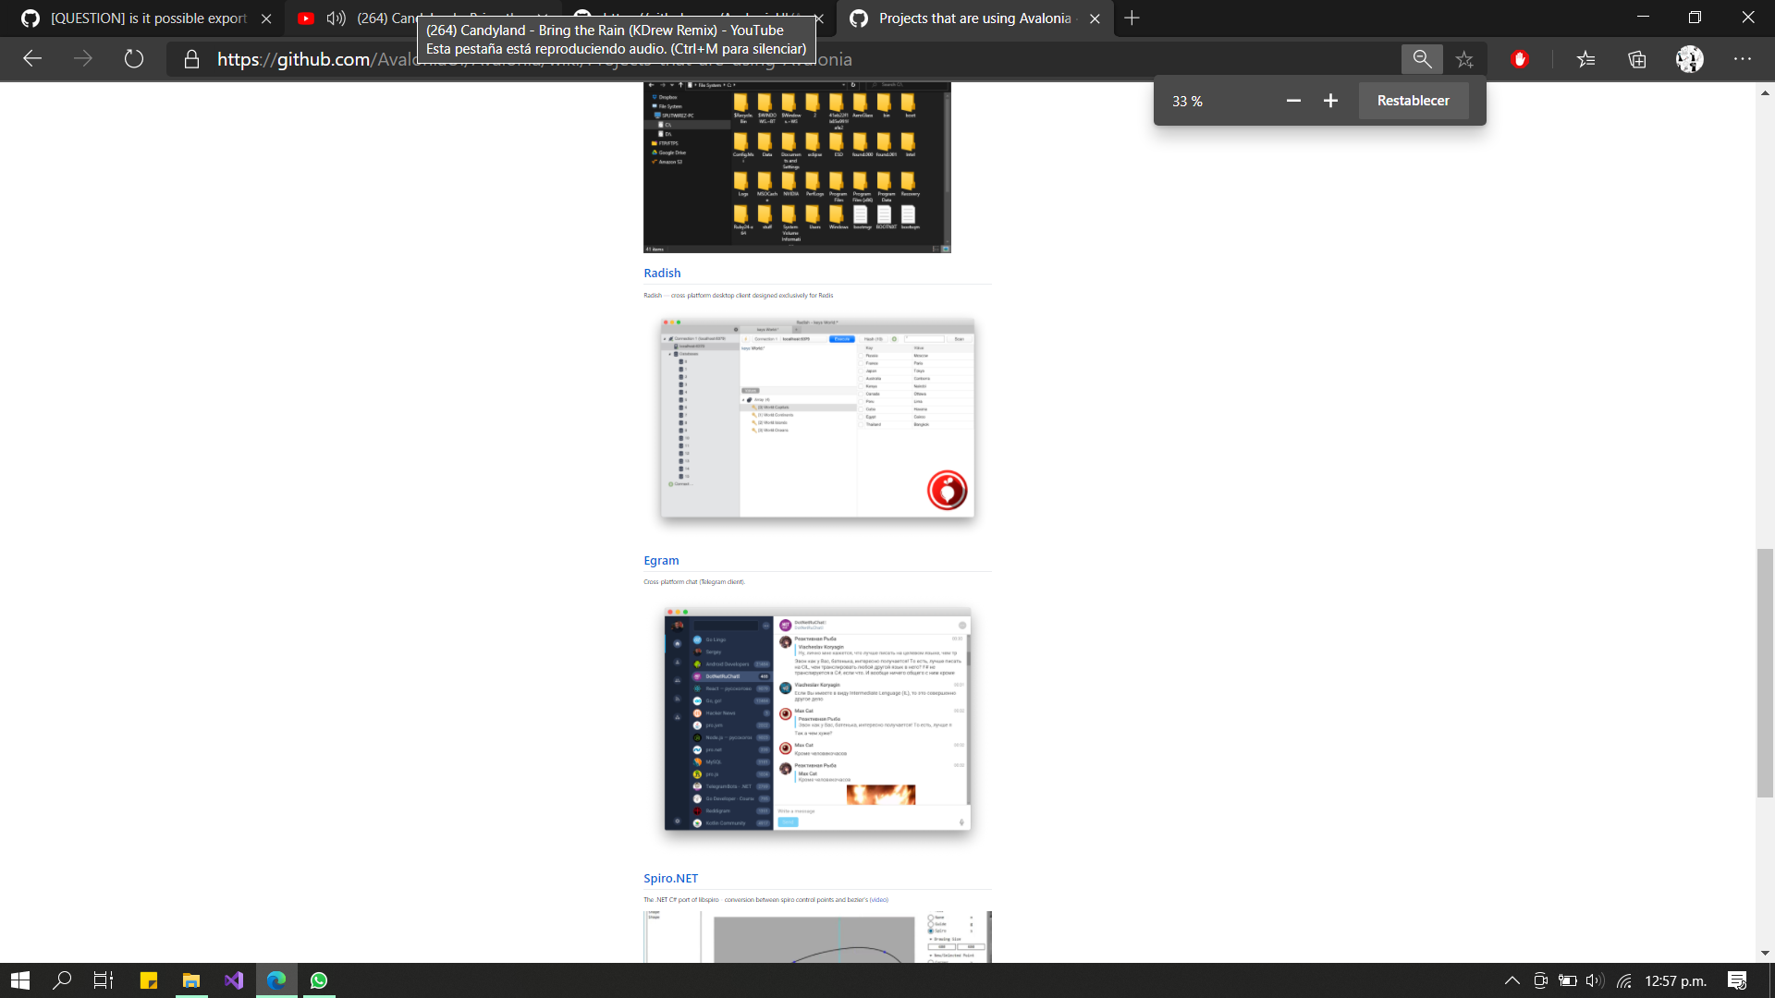Viewport: 1775px width, 998px height.
Task: Click the Restablecer zoom button
Action: click(1413, 101)
